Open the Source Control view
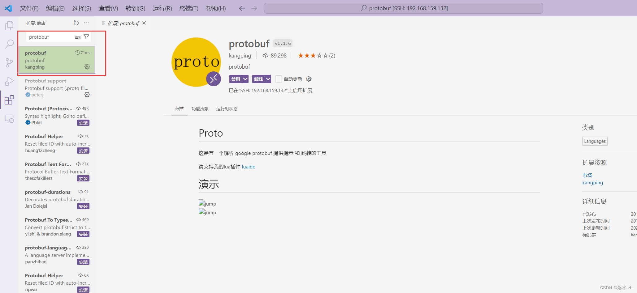The image size is (637, 293). 9,63
